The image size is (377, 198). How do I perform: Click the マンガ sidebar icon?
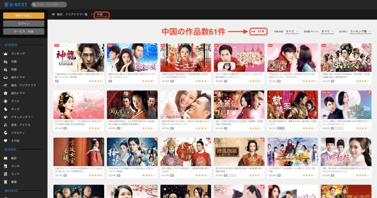coord(6,166)
